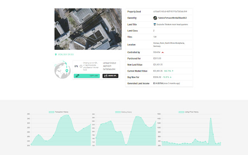Click the globe illustration with location pin
The width and height of the screenshot is (248, 155).
click(x=62, y=70)
